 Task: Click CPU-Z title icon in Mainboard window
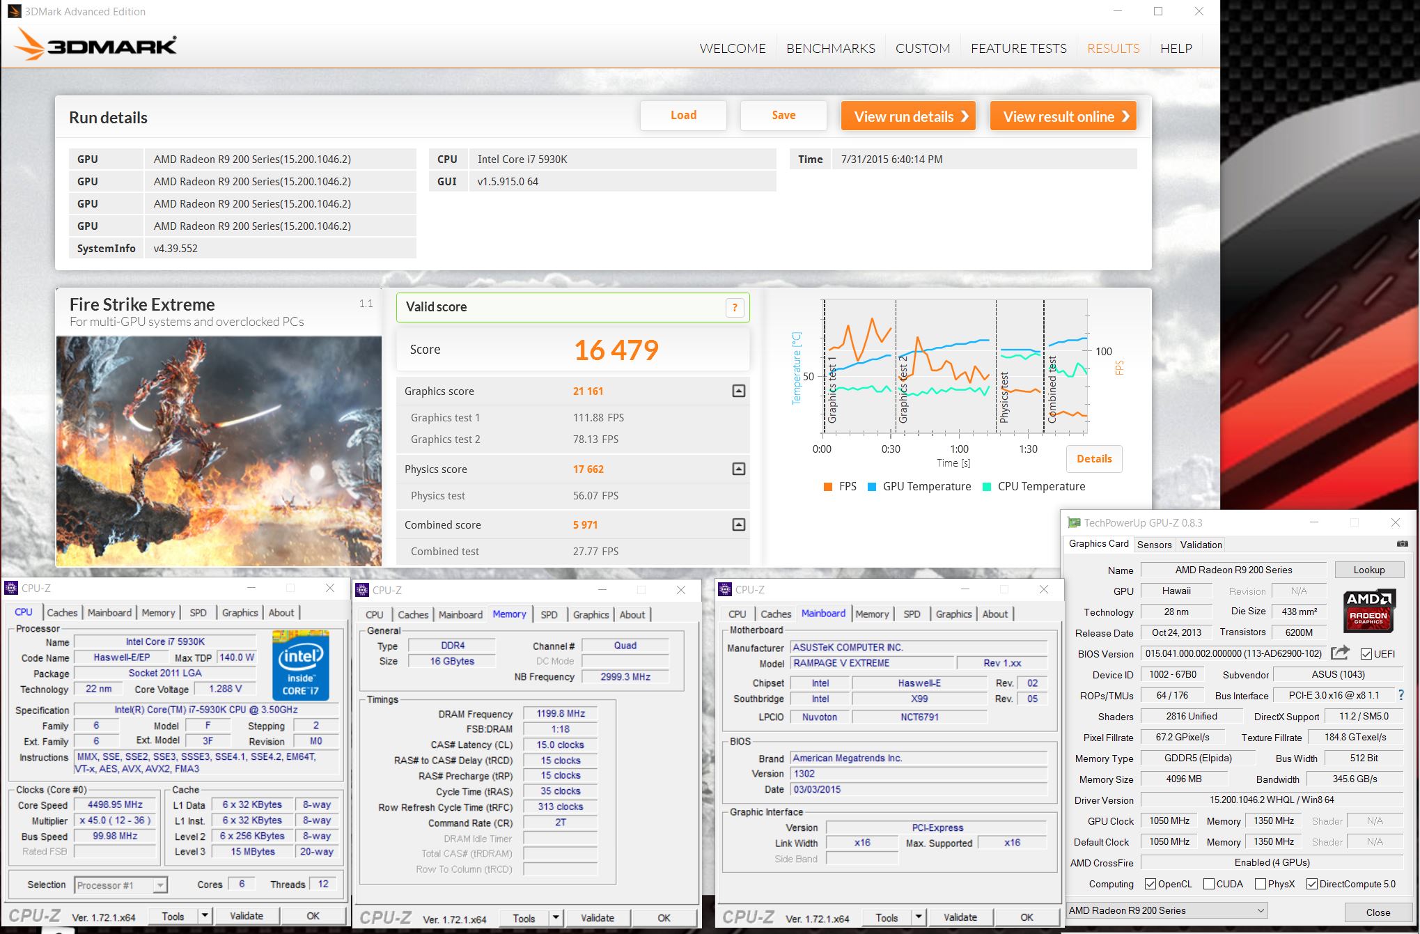click(725, 590)
